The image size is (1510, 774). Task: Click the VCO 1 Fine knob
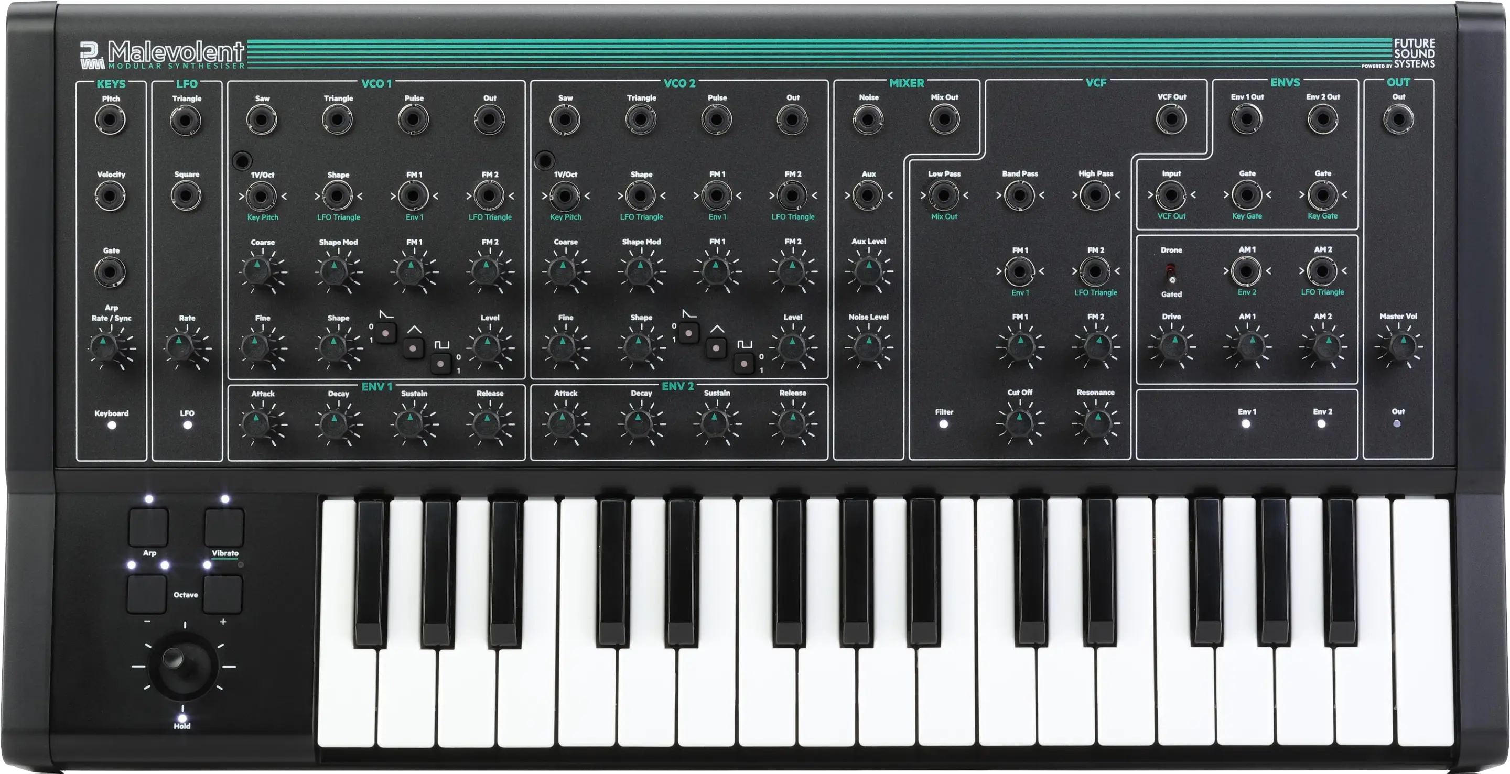[x=256, y=347]
